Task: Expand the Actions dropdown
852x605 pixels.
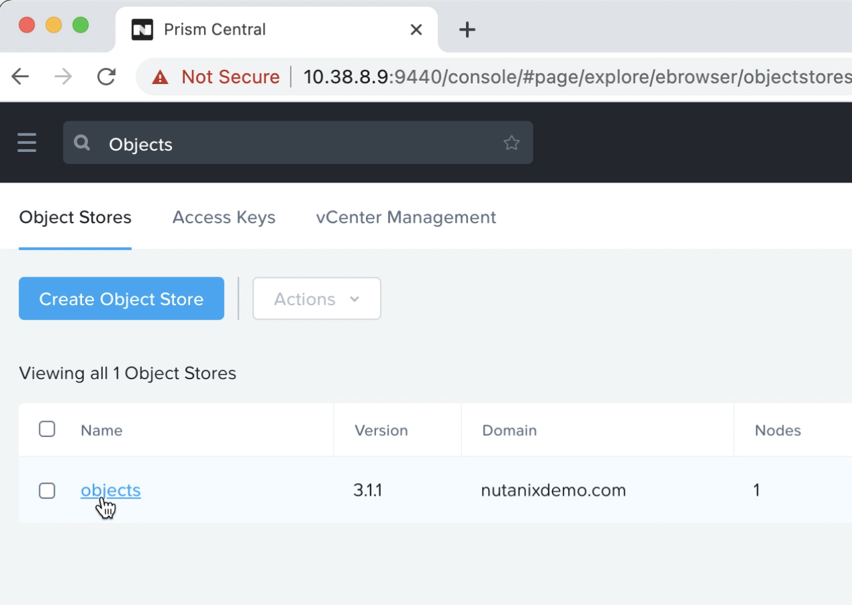Action: pyautogui.click(x=317, y=299)
